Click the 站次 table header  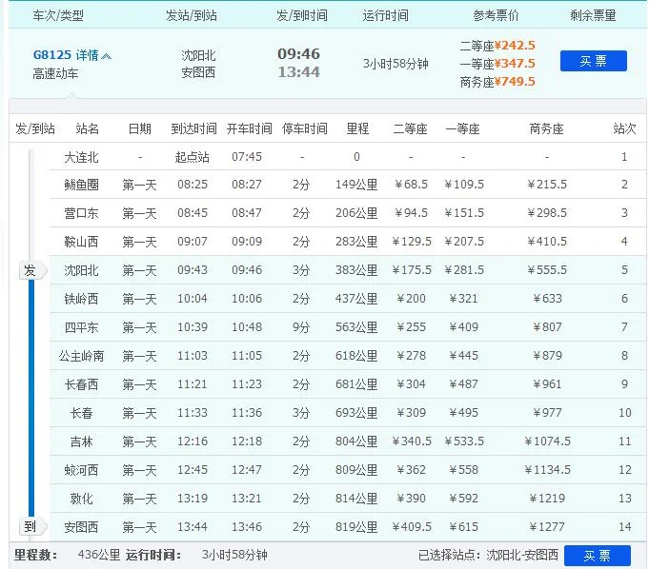624,128
